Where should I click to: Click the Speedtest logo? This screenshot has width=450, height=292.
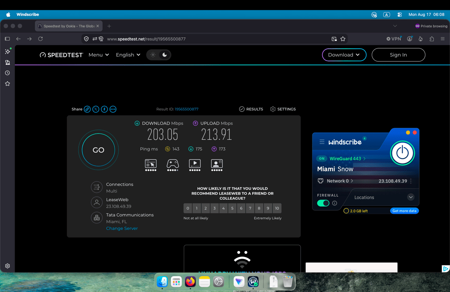[x=62, y=55]
